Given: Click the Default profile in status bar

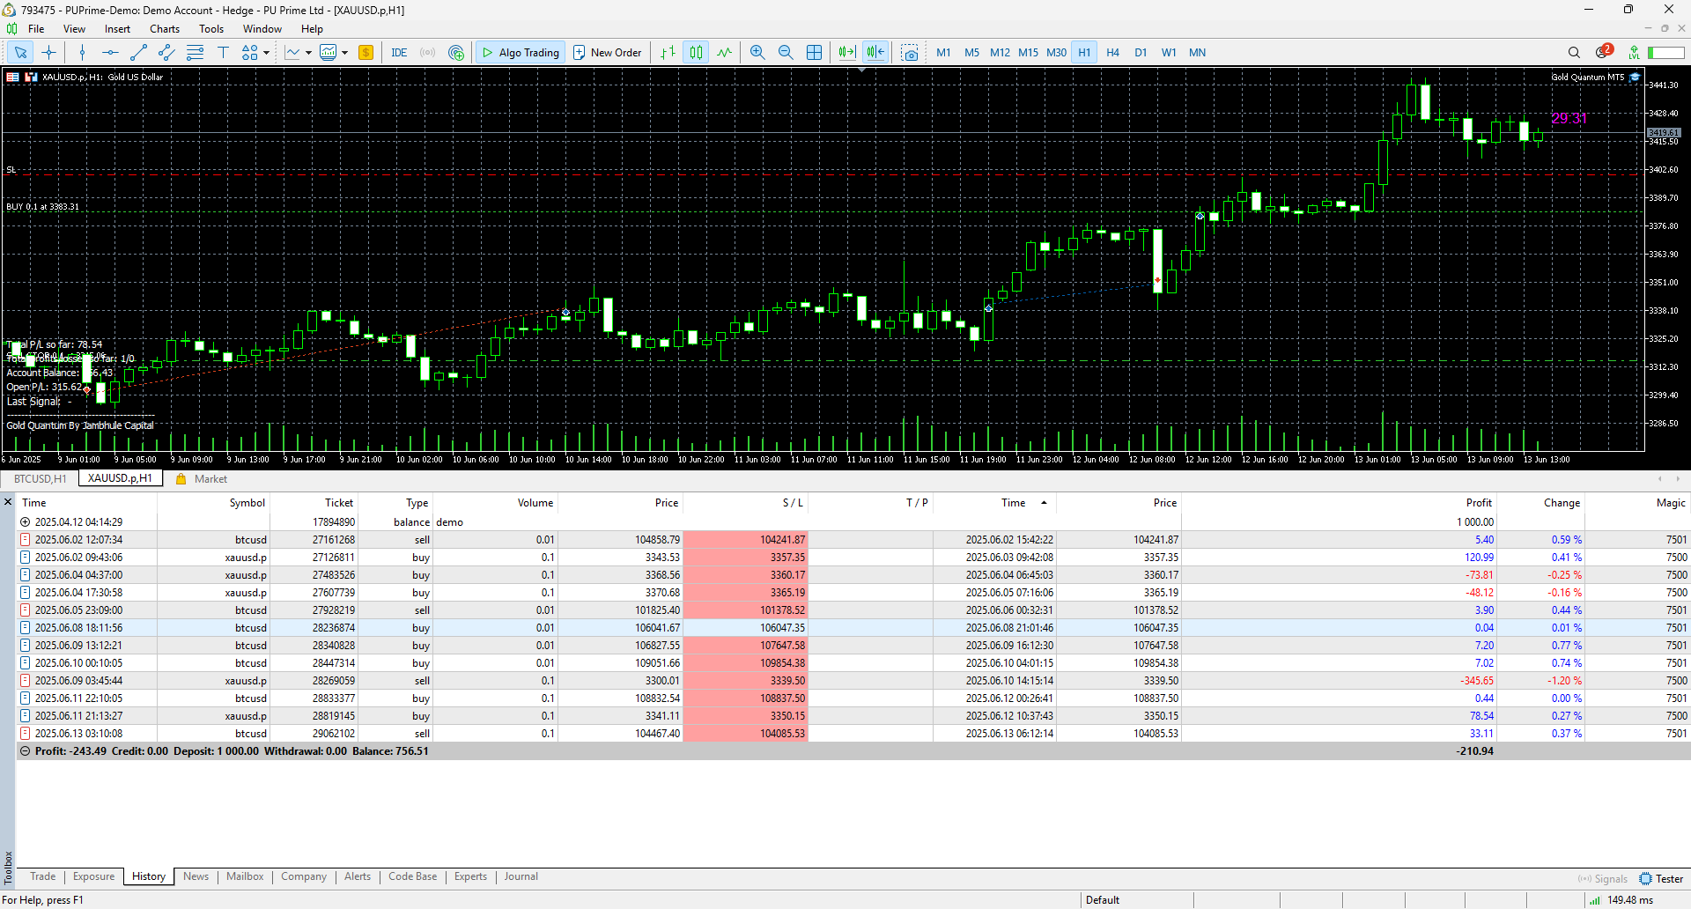Looking at the screenshot, I should 1103,900.
